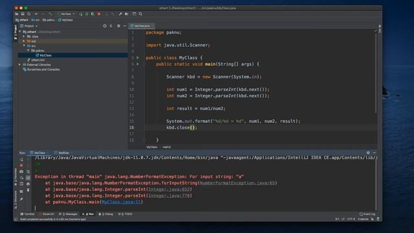Open the NumberFormatException.java:65 link

(237, 183)
